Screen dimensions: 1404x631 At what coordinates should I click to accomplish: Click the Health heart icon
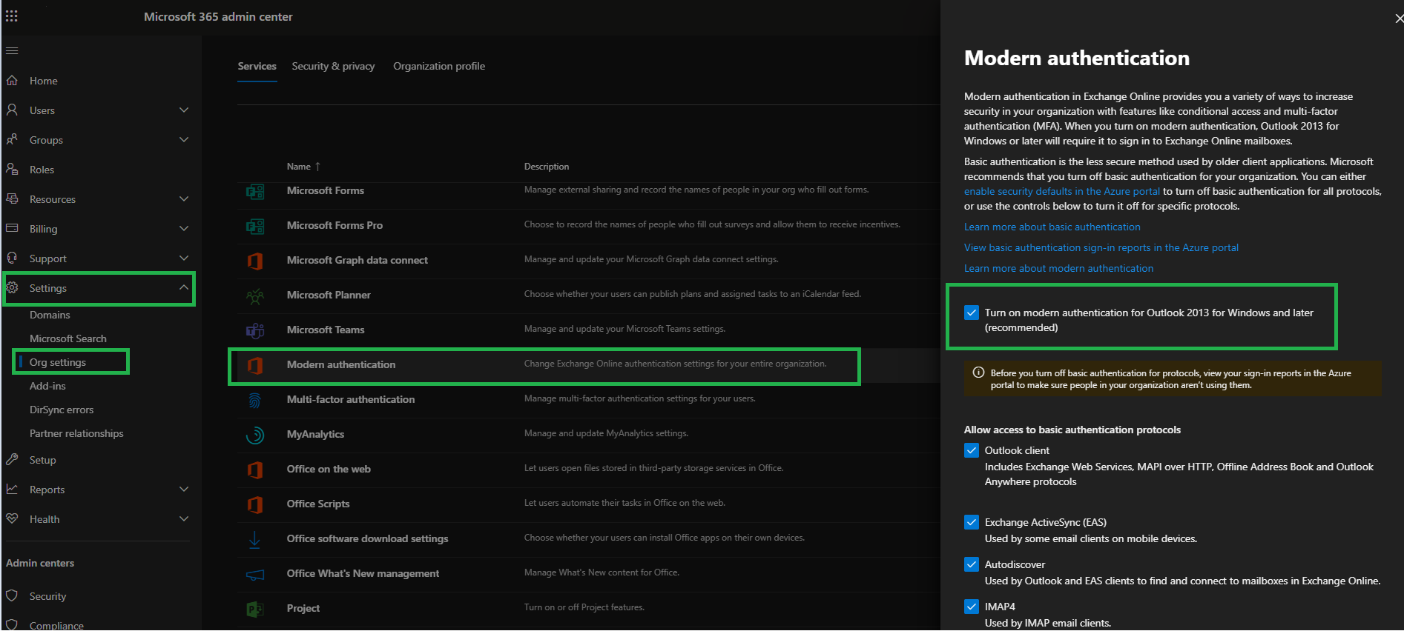click(12, 518)
